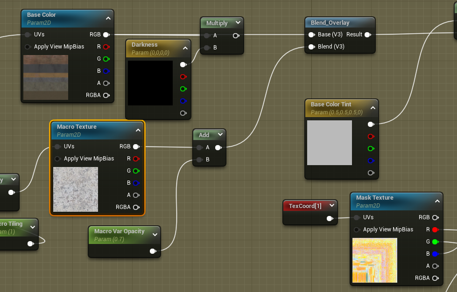Expand the TexCoord[1] node chevron
Viewport: 457px width, 292px height.
pyautogui.click(x=332, y=206)
